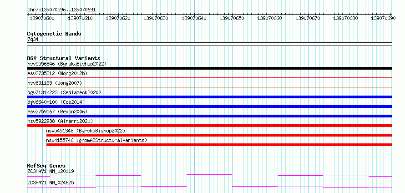
Task: Open variant nsv5491348 (ByrskaBishop2022) label
Action: click(x=86, y=131)
